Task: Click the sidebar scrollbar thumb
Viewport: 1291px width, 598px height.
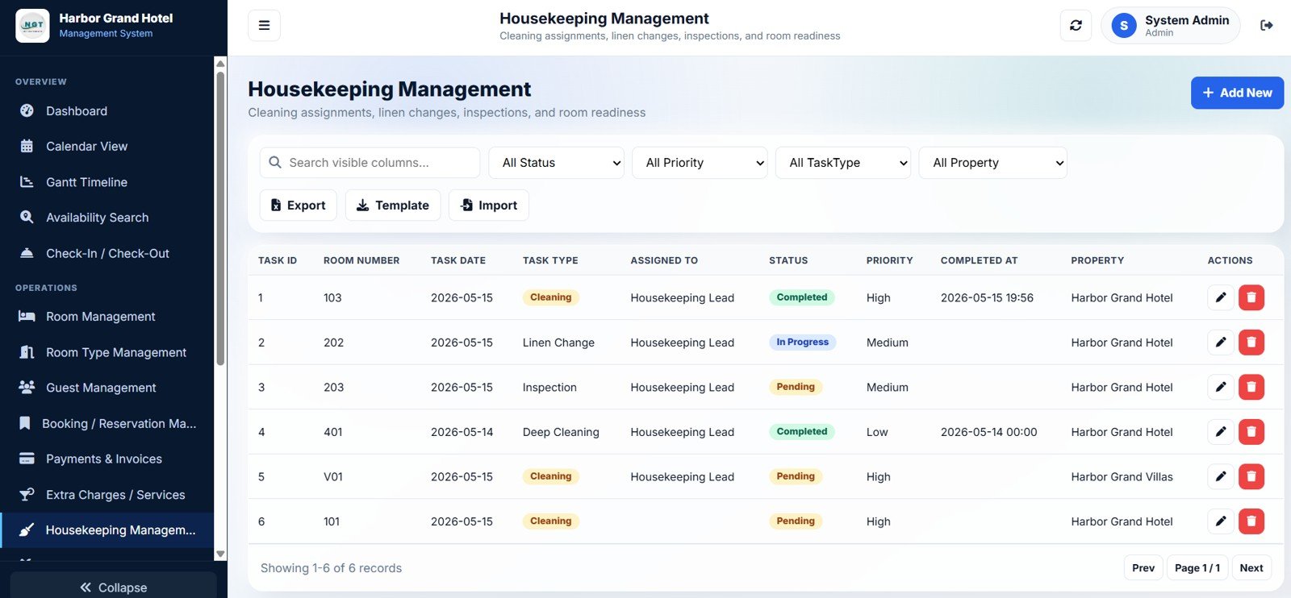Action: click(x=220, y=218)
